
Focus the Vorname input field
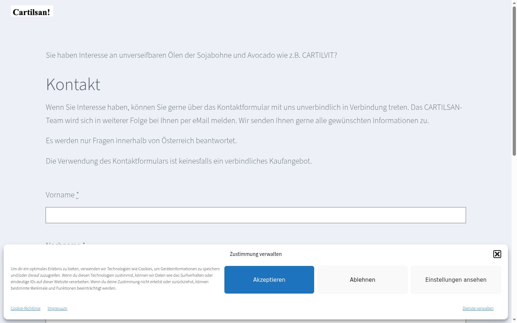[256, 215]
